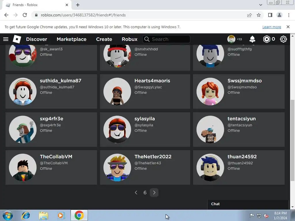Click the @snxhxhhdd username text
The image size is (295, 221).
coord(146,49)
